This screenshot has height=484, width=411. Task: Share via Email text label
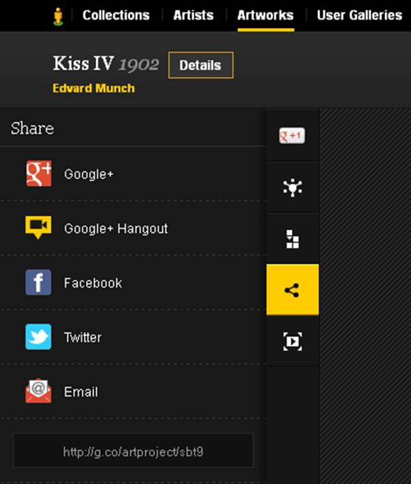[81, 392]
